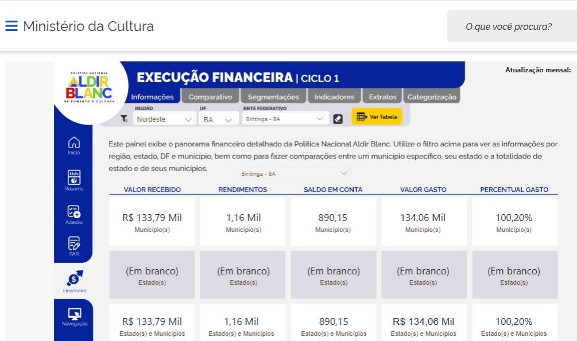Click the Início home icon in sidebar

pos(74,145)
